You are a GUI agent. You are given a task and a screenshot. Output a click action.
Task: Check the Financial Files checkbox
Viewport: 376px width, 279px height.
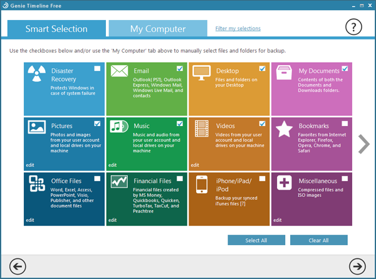pos(180,179)
